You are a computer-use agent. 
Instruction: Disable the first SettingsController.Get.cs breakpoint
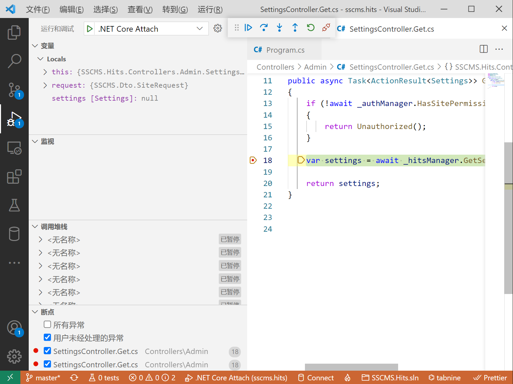click(x=47, y=351)
